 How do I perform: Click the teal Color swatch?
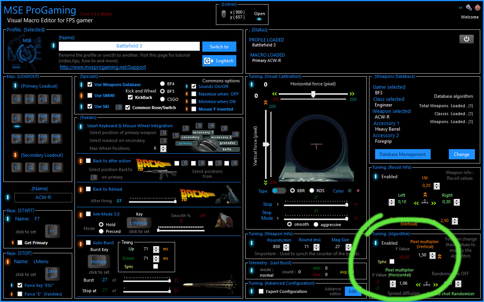coord(350,191)
